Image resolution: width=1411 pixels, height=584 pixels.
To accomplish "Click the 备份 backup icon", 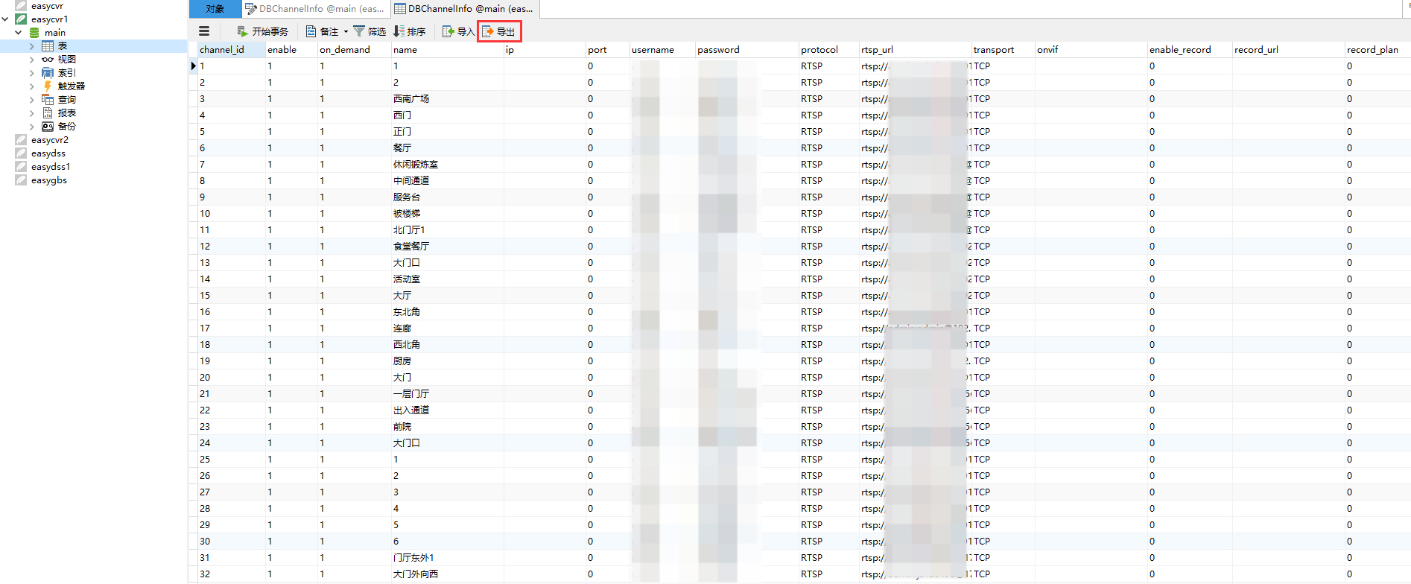I will tap(48, 127).
